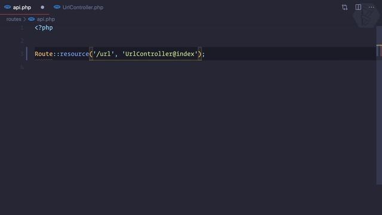Click the resource method name
Image resolution: width=382 pixels, height=215 pixels.
pos(74,54)
